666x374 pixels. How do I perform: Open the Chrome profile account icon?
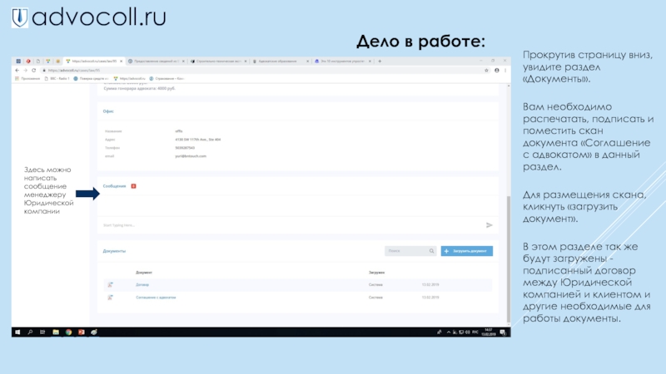point(496,71)
